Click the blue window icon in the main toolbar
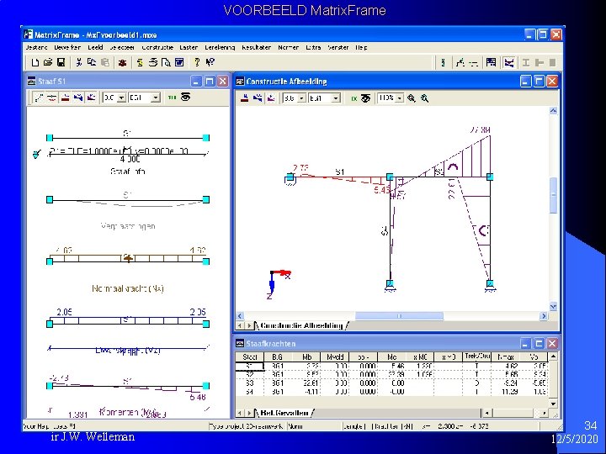Screen dimensions: 606x454 click(x=179, y=62)
